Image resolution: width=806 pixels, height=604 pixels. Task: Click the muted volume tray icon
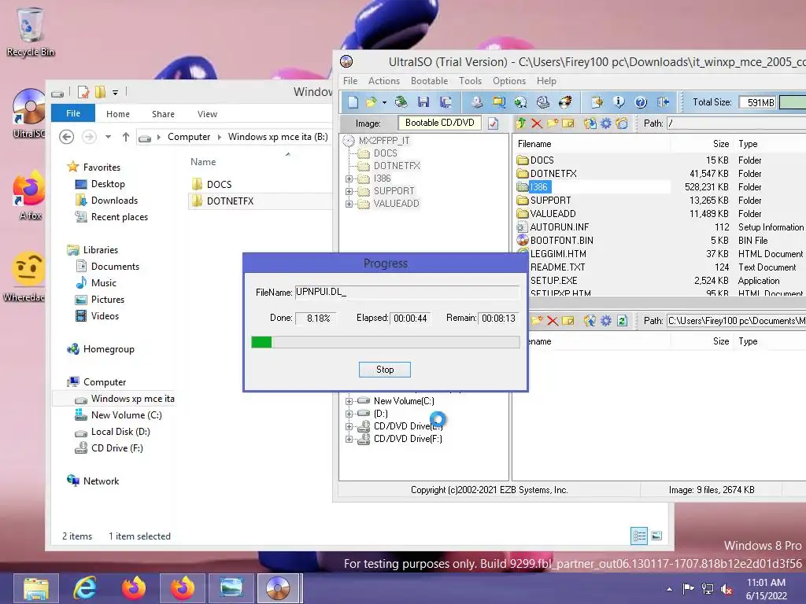pyautogui.click(x=727, y=589)
